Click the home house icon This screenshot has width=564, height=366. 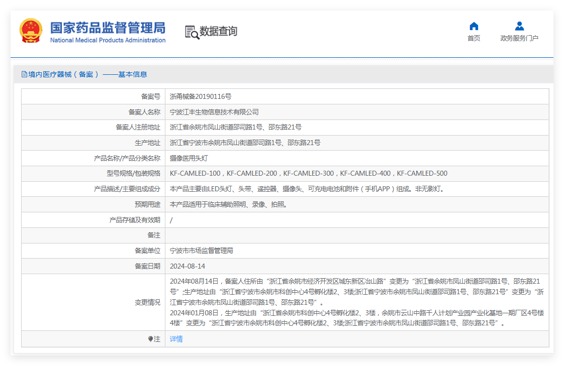(x=474, y=26)
